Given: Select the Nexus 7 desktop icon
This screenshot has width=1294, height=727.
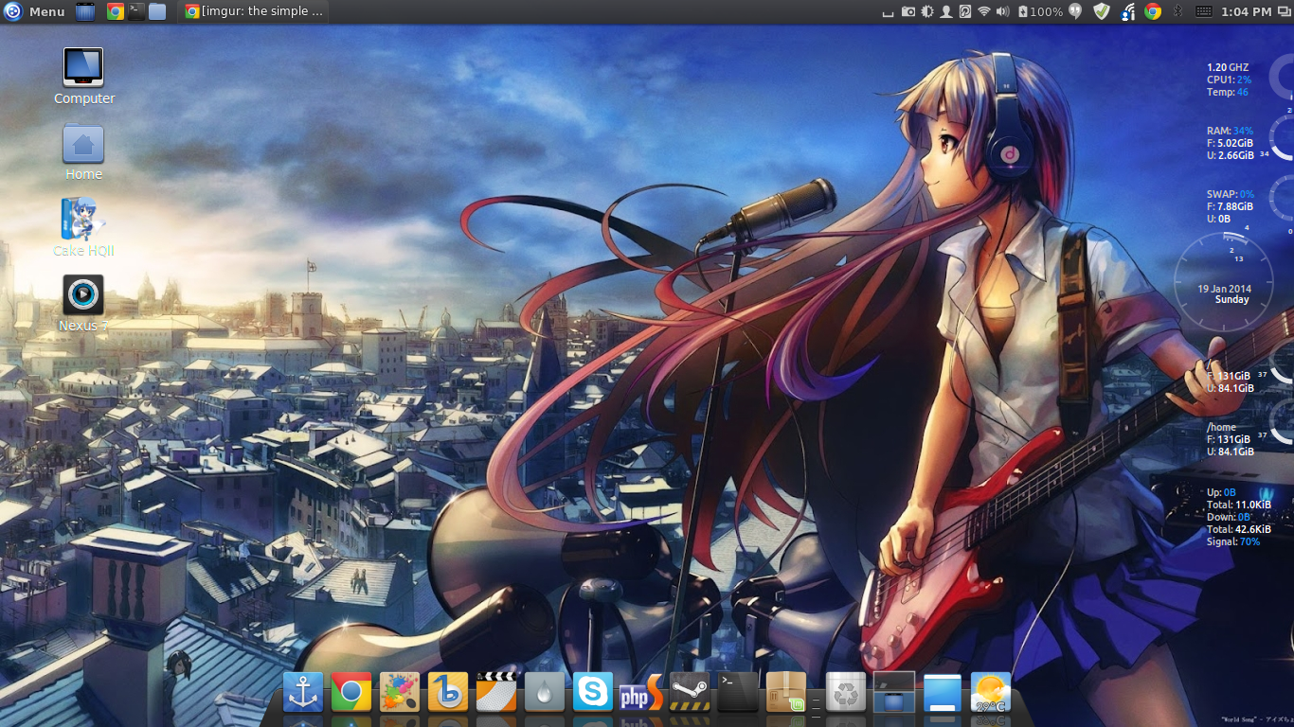Looking at the screenshot, I should (x=83, y=304).
